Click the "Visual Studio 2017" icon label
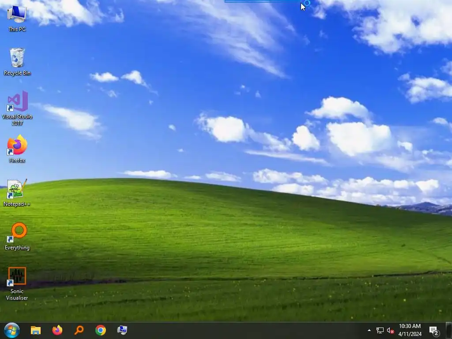Screen dimensions: 452x339 [x=17, y=120]
